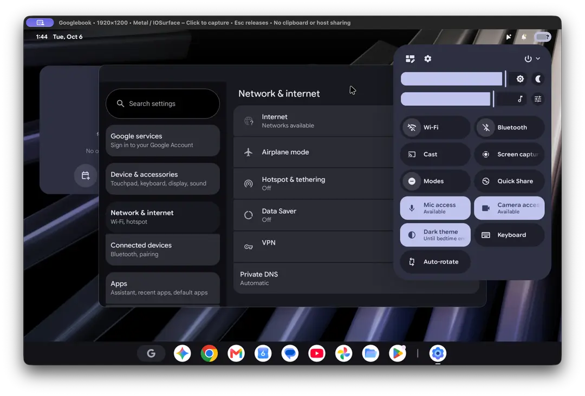
Task: Open Data Saver settings
Action: point(314,215)
